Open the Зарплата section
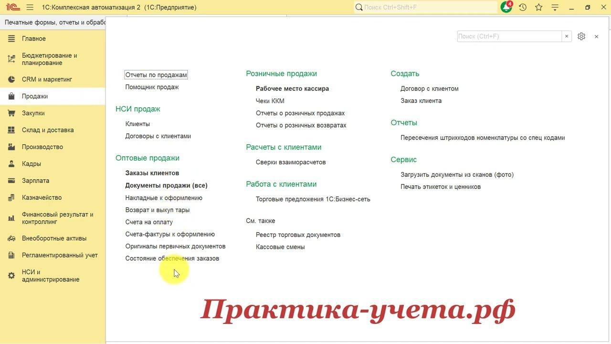 click(35, 181)
